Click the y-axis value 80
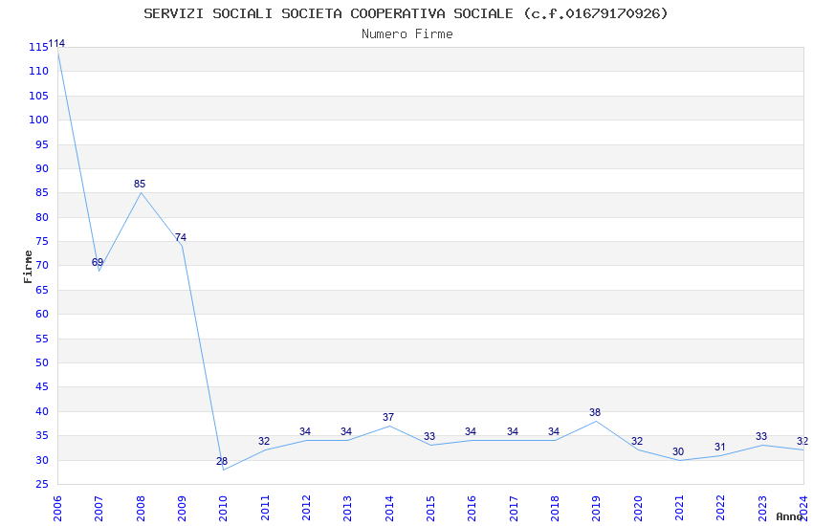The width and height of the screenshot is (813, 526). pos(42,217)
